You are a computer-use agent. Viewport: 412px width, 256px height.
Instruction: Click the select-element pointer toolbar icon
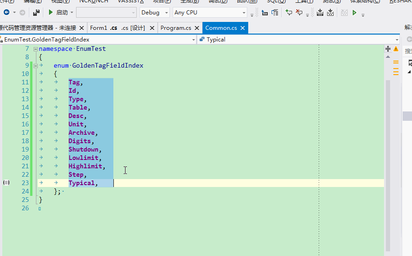click(x=265, y=13)
